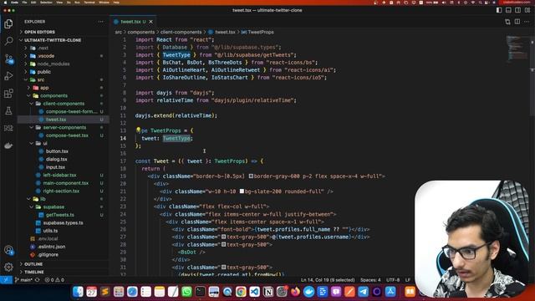The width and height of the screenshot is (535, 301).
Task: Expand the TIMELINE section
Action: [64, 272]
